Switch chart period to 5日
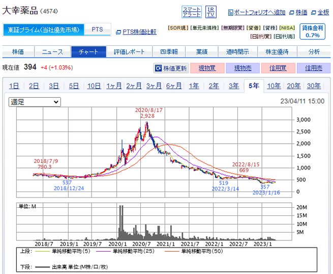The height and width of the screenshot is (274, 333). [x=74, y=86]
